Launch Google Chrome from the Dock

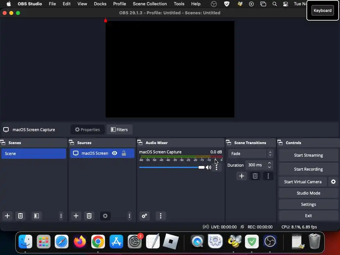[98, 241]
